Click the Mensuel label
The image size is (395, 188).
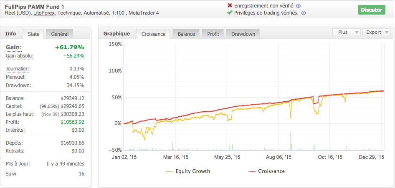pos(15,77)
